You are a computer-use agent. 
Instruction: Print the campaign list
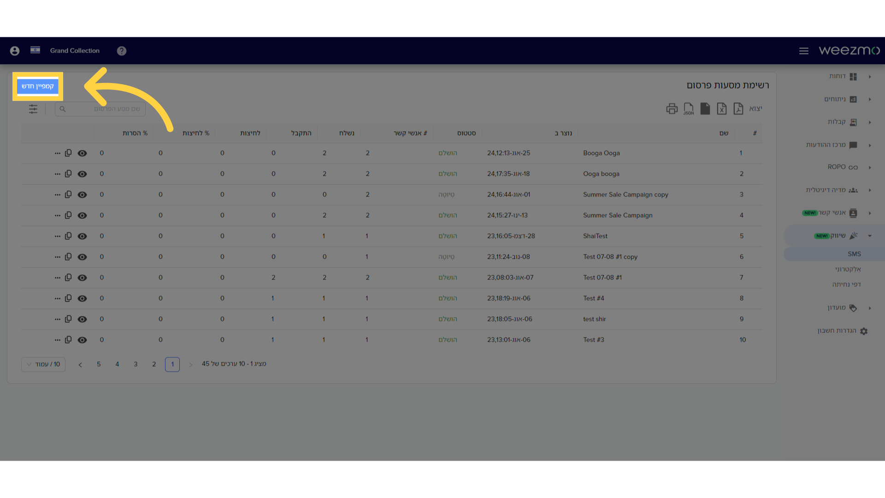[x=672, y=109]
